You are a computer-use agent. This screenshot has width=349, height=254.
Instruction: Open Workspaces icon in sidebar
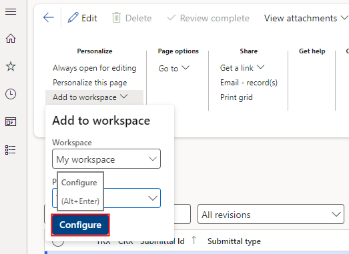tap(11, 122)
